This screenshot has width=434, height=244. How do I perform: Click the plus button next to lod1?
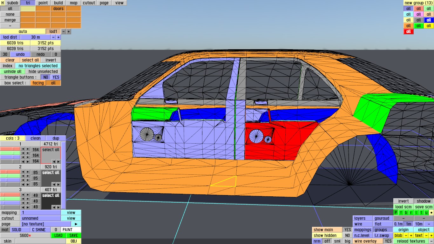tap(69, 31)
